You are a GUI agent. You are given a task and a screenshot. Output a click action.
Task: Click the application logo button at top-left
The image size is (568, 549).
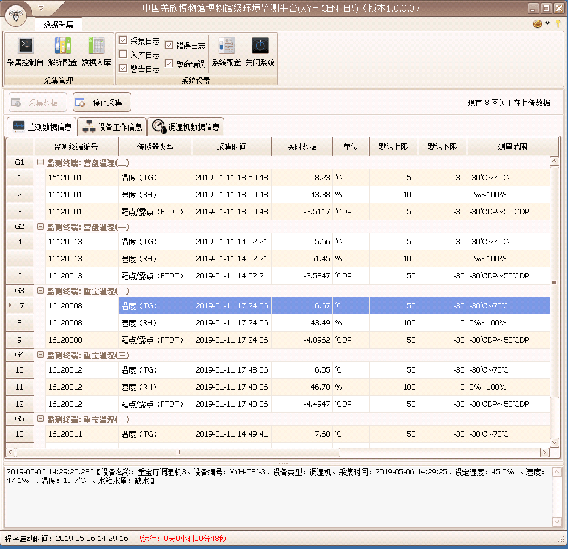click(x=16, y=16)
